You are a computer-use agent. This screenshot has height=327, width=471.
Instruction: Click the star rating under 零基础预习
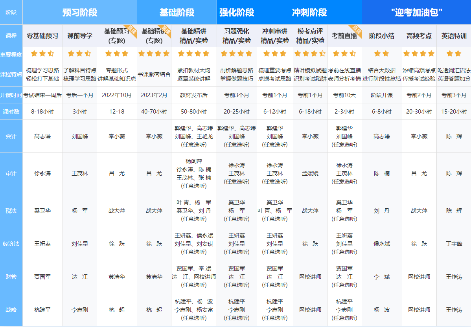tap(42, 54)
